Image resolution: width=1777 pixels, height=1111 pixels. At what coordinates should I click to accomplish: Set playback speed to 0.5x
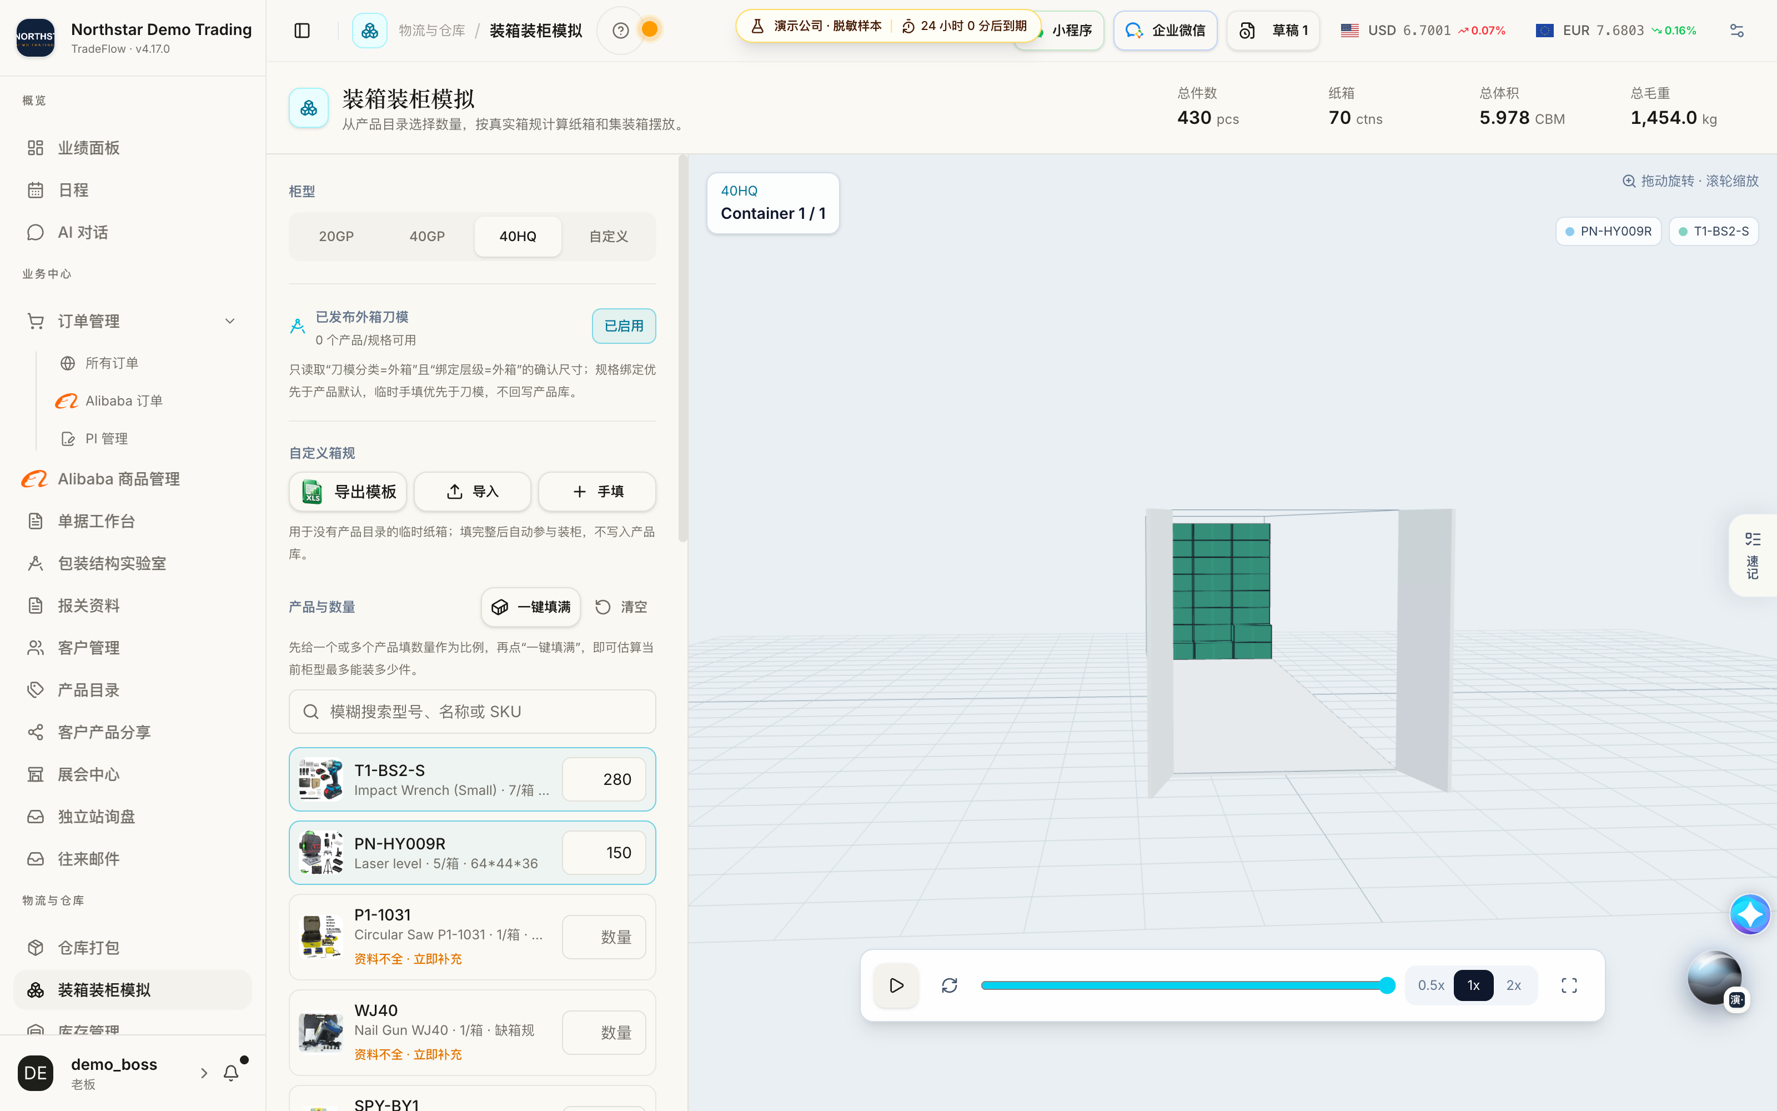click(1431, 985)
